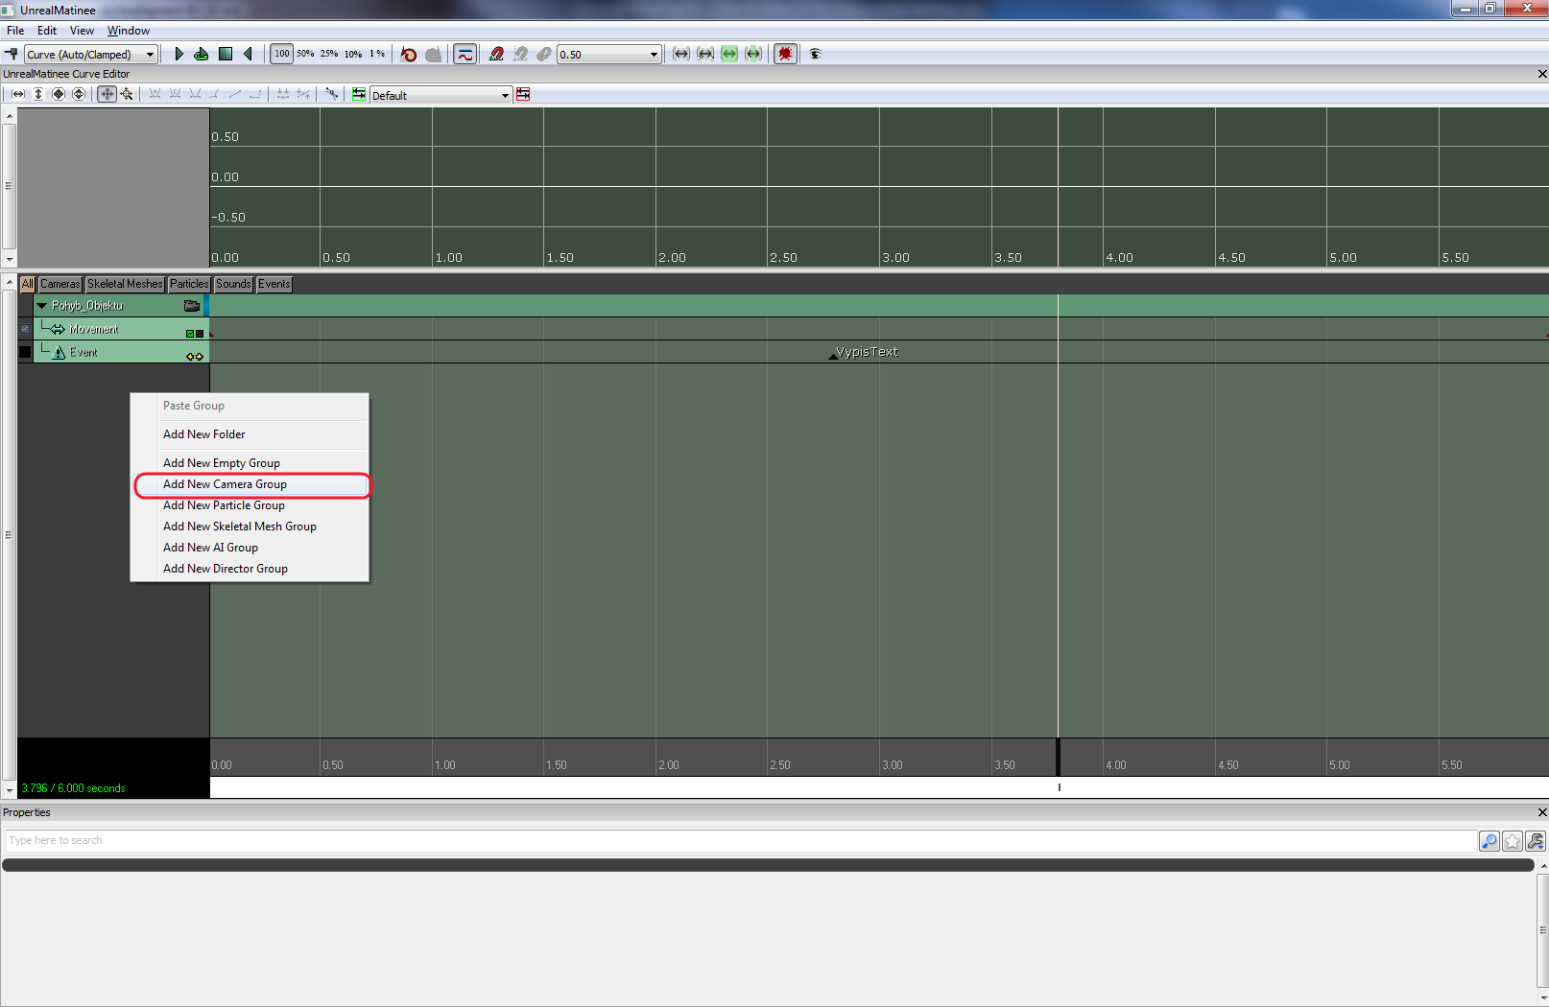Switch to the Skeletal Meshes tab
This screenshot has height=1007, width=1549.
tap(125, 284)
